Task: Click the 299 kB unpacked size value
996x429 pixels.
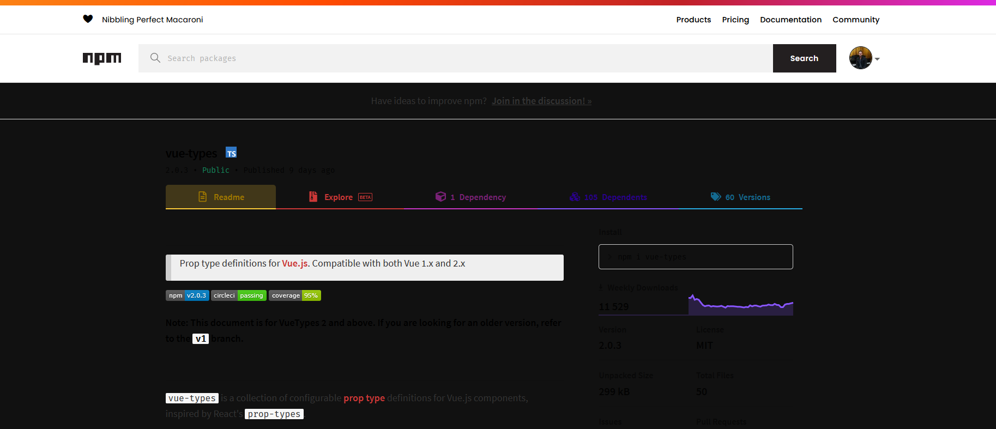Action: pyautogui.click(x=614, y=391)
